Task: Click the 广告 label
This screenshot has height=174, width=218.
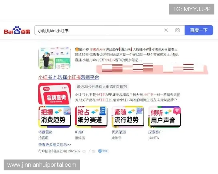Action: [92, 151]
